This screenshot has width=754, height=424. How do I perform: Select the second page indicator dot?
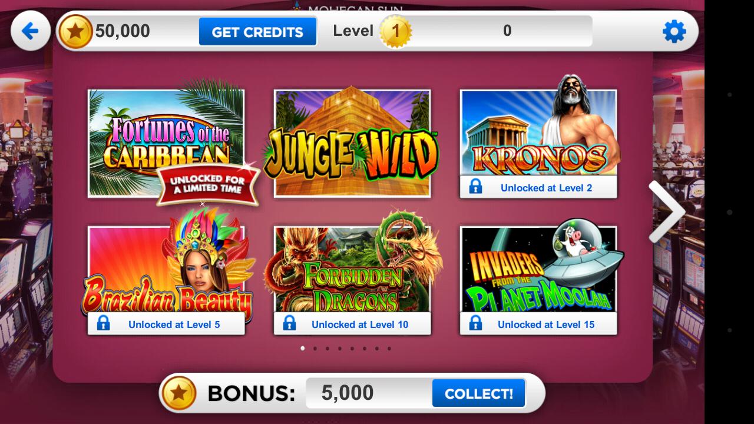(315, 349)
